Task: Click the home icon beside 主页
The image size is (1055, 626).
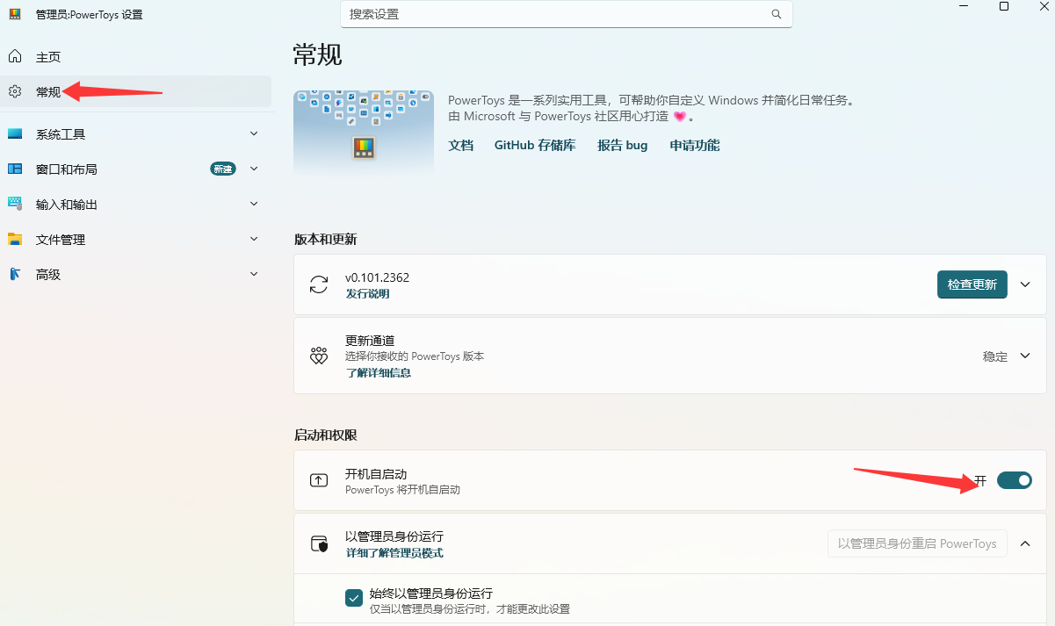Action: pyautogui.click(x=15, y=57)
